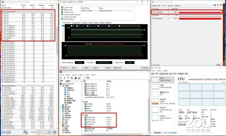The width and height of the screenshot is (226, 136).
Task: Click Clear button in Stability Test
Action: tap(86, 68)
